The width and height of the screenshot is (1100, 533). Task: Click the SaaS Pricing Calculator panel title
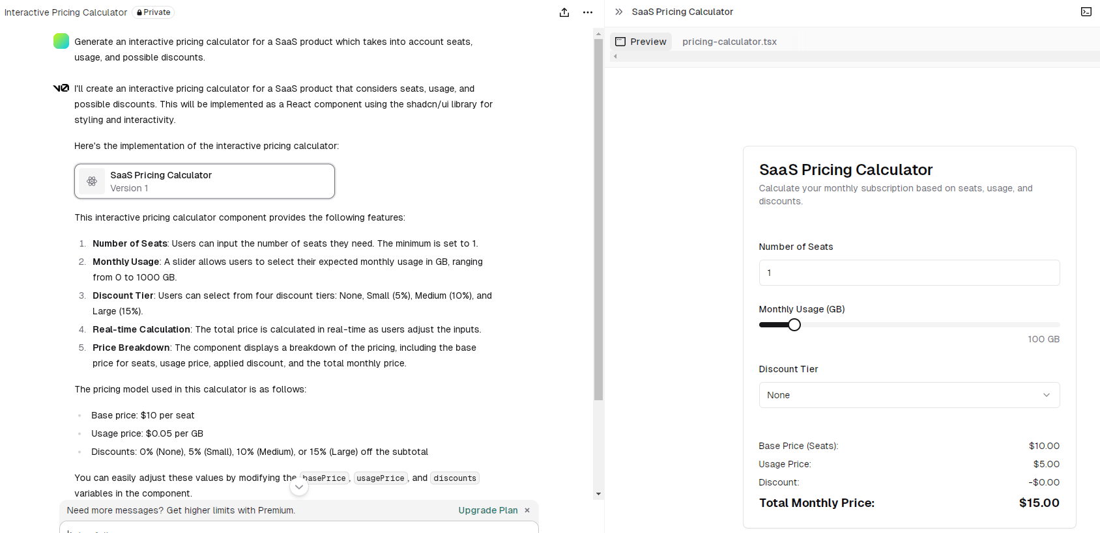(682, 12)
